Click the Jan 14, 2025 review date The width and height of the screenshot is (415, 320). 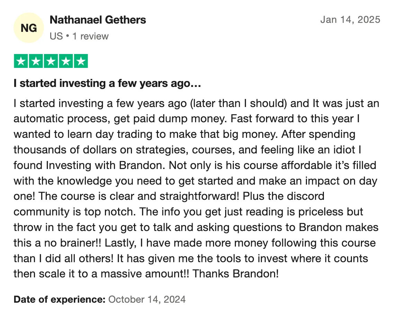[350, 20]
